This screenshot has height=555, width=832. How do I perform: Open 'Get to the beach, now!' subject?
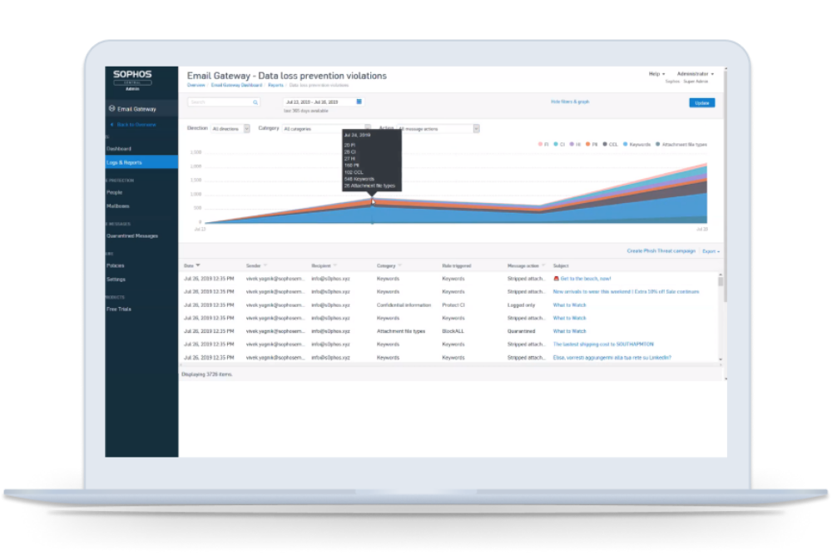coord(586,279)
